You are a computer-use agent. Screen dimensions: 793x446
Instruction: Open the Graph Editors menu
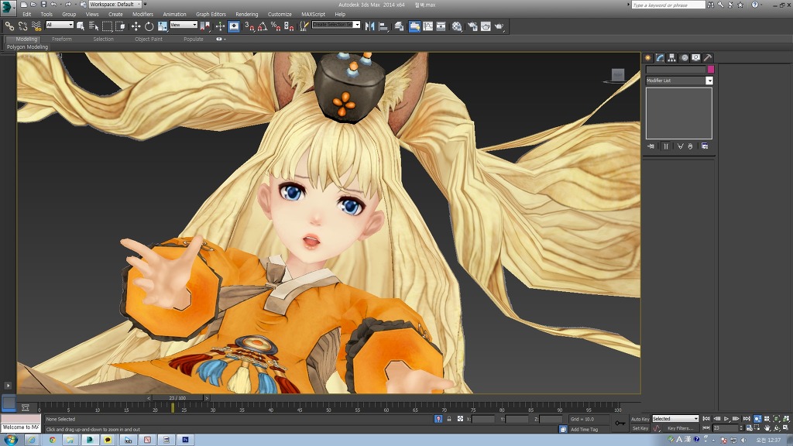[x=211, y=14]
